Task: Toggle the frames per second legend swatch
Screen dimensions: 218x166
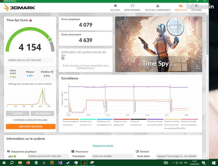Action: point(71,119)
